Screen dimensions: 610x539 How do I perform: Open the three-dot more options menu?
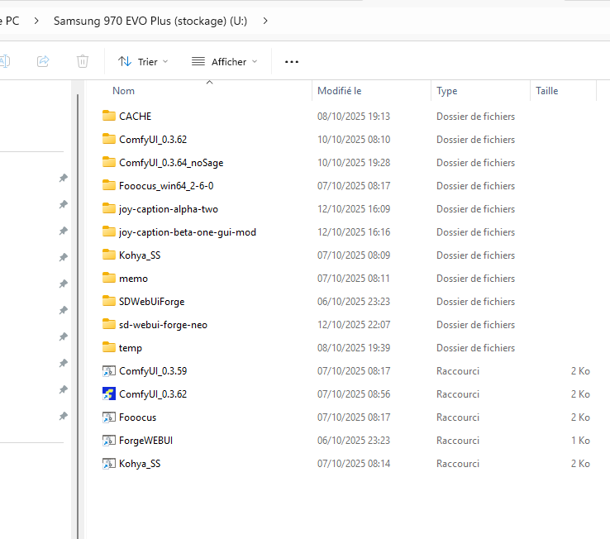pos(291,61)
